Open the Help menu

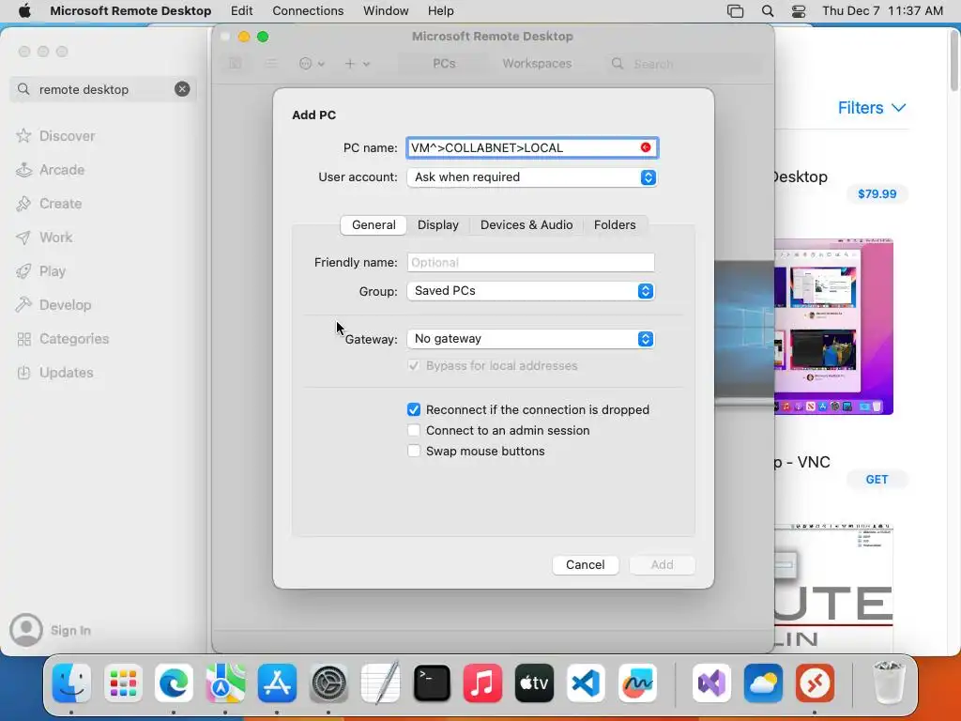coord(441,11)
